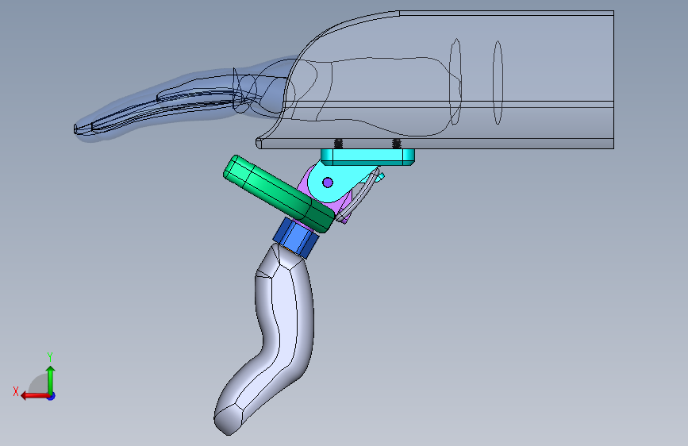Screen dimensions: 688x446
Task: Select the blue hexagonal collar nut
Action: 296,237
